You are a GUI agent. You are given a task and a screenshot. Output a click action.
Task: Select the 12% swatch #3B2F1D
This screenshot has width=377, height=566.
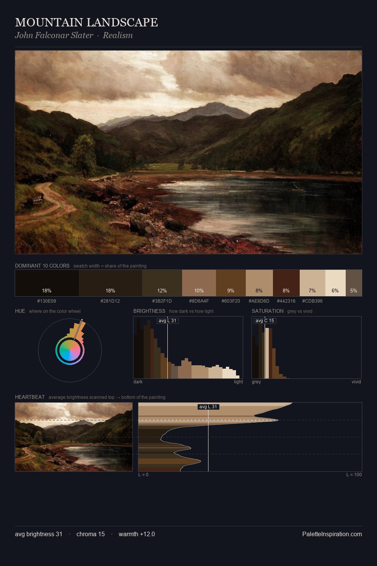coord(162,283)
